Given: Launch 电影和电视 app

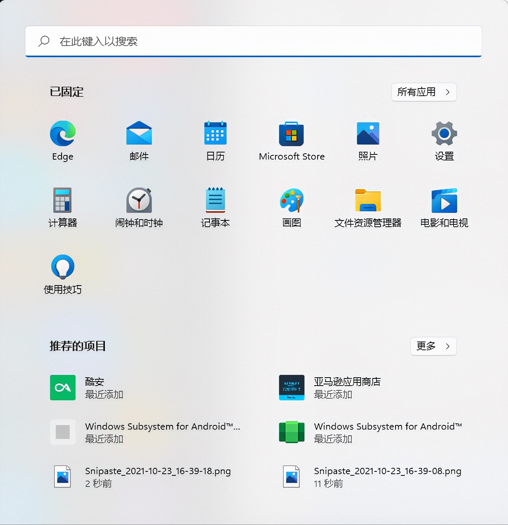Looking at the screenshot, I should [x=444, y=201].
